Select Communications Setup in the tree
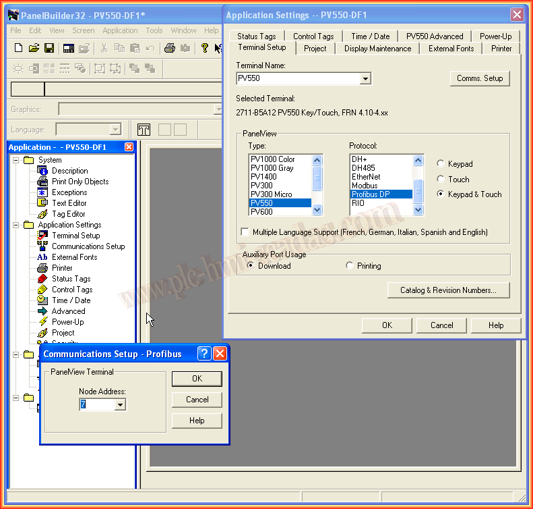The width and height of the screenshot is (533, 509). [x=88, y=246]
